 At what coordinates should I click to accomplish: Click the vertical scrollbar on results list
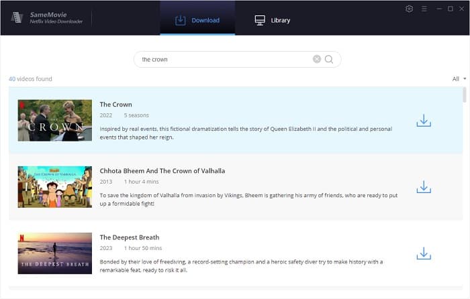coord(464,95)
